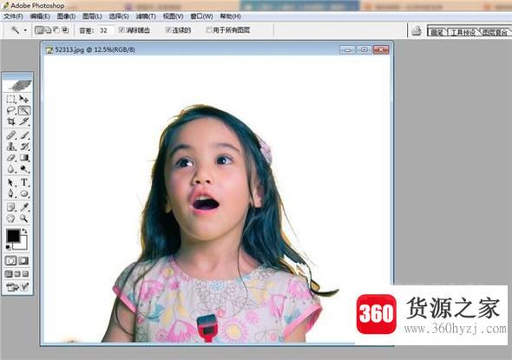Image resolution: width=512 pixels, height=360 pixels.
Task: Select the Clone Stamp tool
Action: pos(11,147)
